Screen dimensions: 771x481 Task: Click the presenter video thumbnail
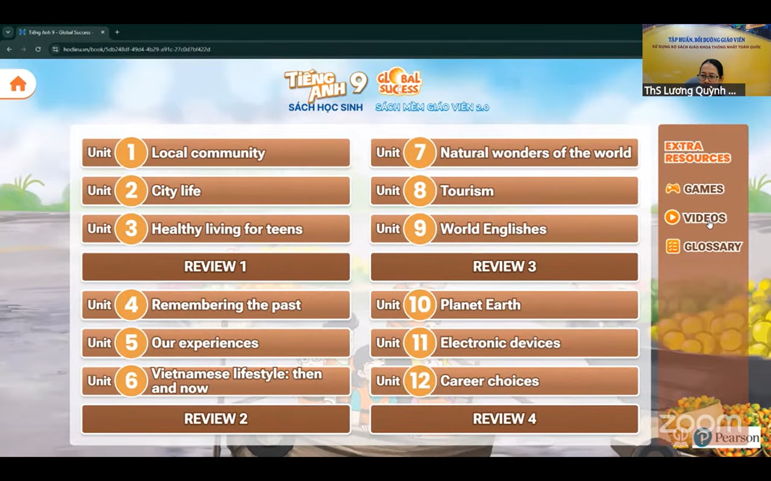coord(706,60)
